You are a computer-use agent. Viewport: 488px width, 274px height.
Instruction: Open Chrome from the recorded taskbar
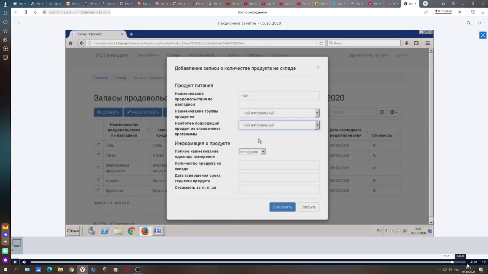click(x=132, y=231)
